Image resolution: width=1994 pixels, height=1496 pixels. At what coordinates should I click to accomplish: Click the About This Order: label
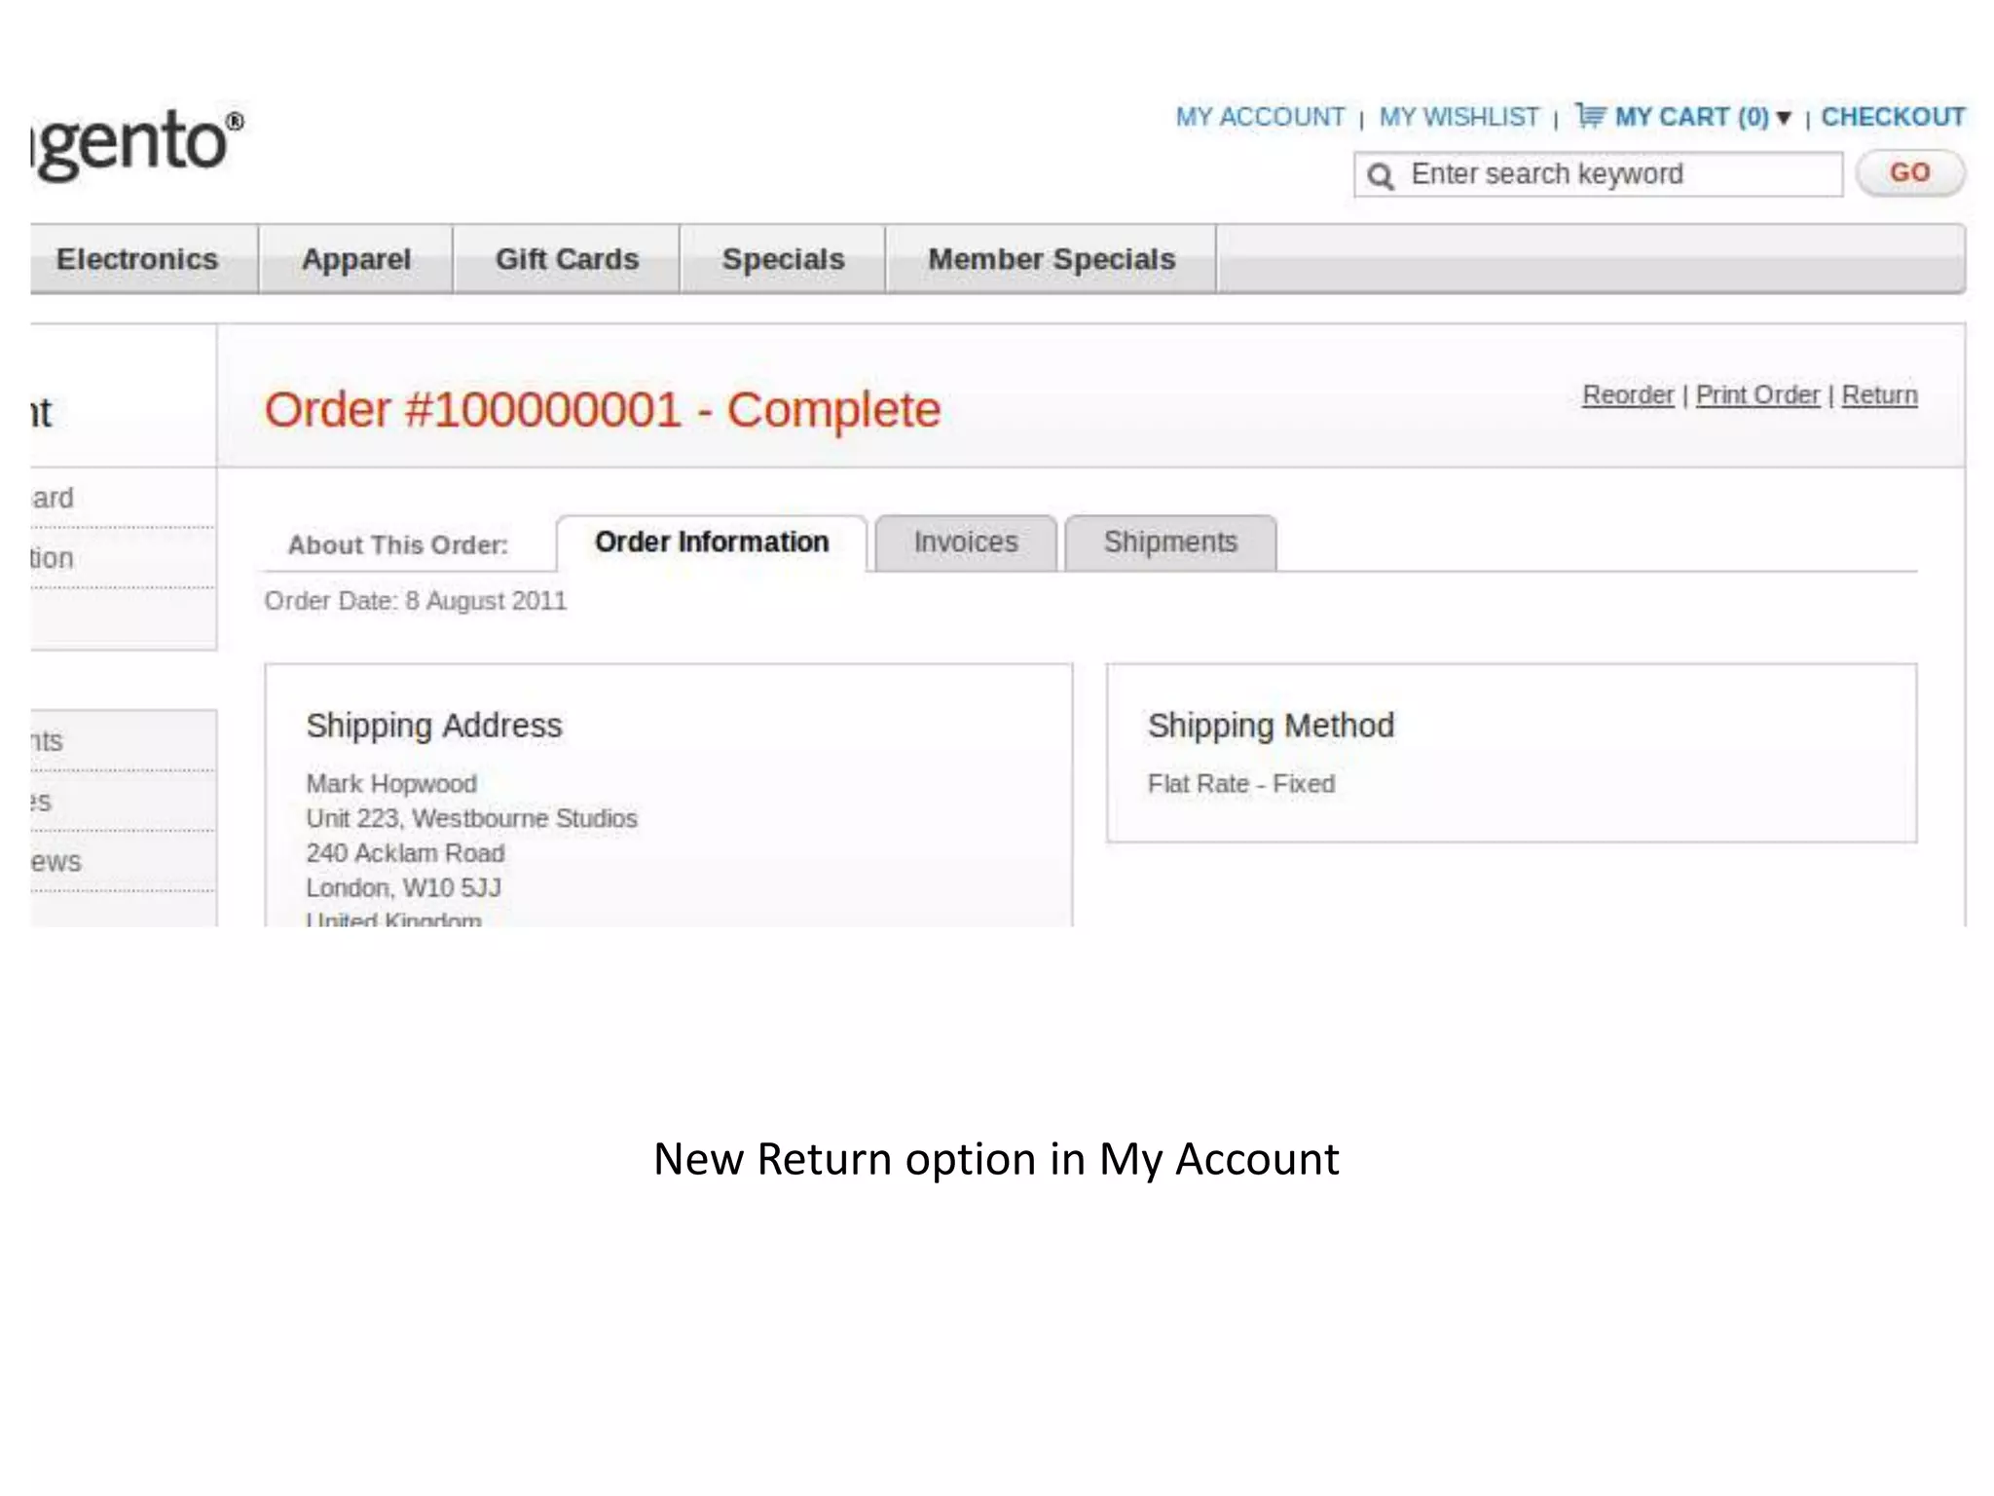(398, 545)
